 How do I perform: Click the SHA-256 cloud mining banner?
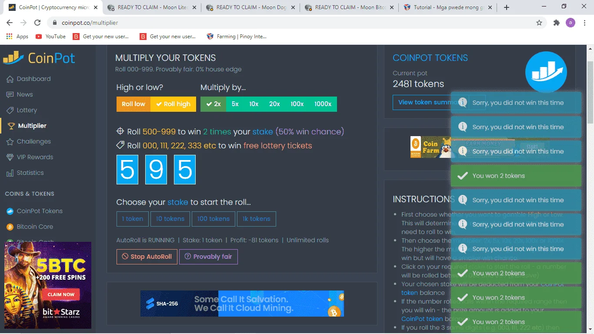(x=242, y=304)
